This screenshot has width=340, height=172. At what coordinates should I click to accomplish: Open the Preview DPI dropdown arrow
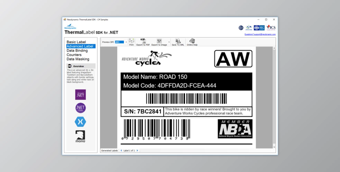pyautogui.click(x=126, y=42)
